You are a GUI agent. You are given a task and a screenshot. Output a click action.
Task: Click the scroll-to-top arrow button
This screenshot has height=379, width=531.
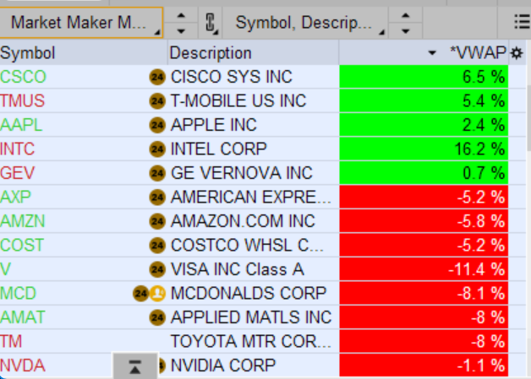[x=134, y=366]
